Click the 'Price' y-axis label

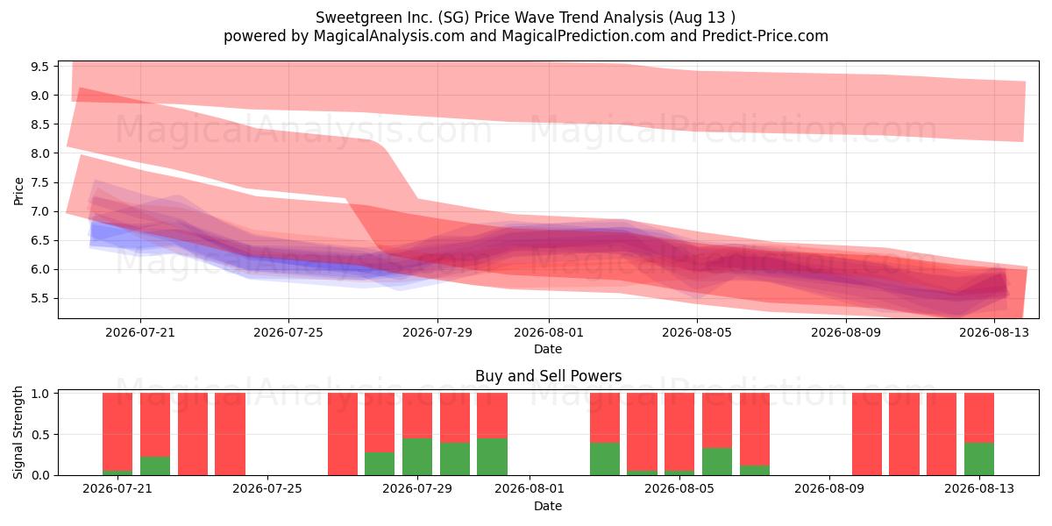[x=18, y=189]
